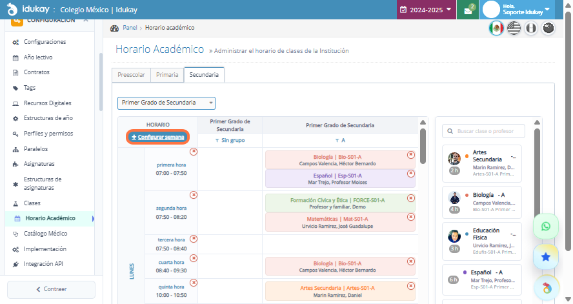The width and height of the screenshot is (573, 304).
Task: Delete Biología class from cuarta hora
Action: coord(411,261)
